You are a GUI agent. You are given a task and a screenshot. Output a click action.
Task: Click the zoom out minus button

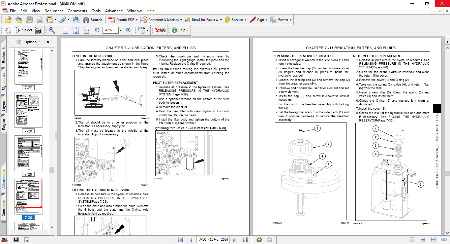tap(97, 30)
